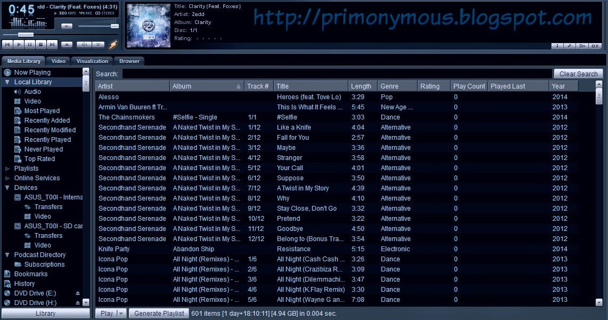
Task: Eject DVD Drive (E:)
Action: pyautogui.click(x=78, y=293)
